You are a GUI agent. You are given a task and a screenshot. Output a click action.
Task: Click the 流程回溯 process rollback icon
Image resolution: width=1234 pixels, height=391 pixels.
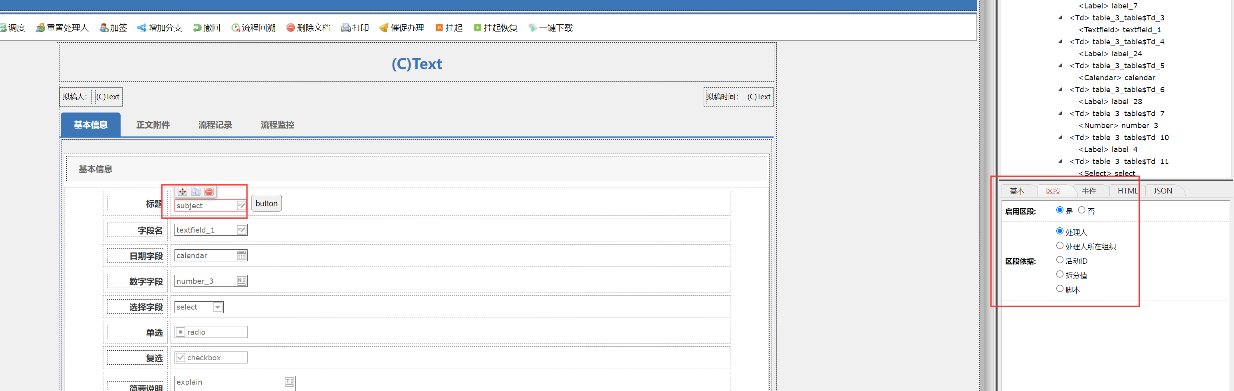click(236, 28)
